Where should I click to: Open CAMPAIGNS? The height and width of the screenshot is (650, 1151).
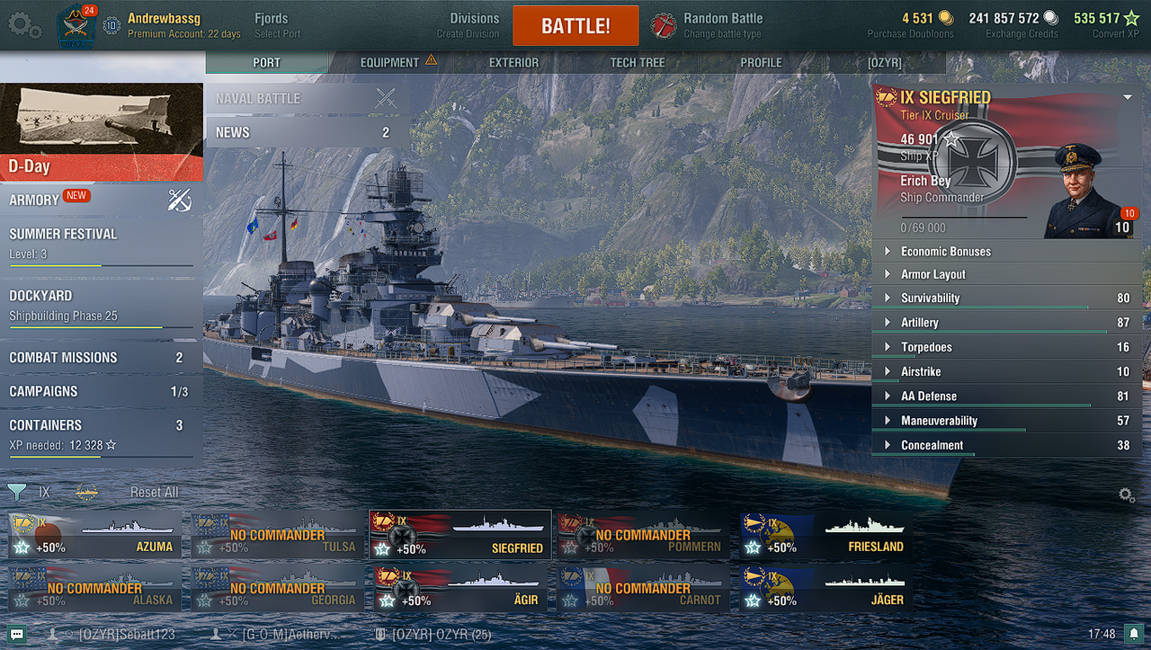(102, 392)
